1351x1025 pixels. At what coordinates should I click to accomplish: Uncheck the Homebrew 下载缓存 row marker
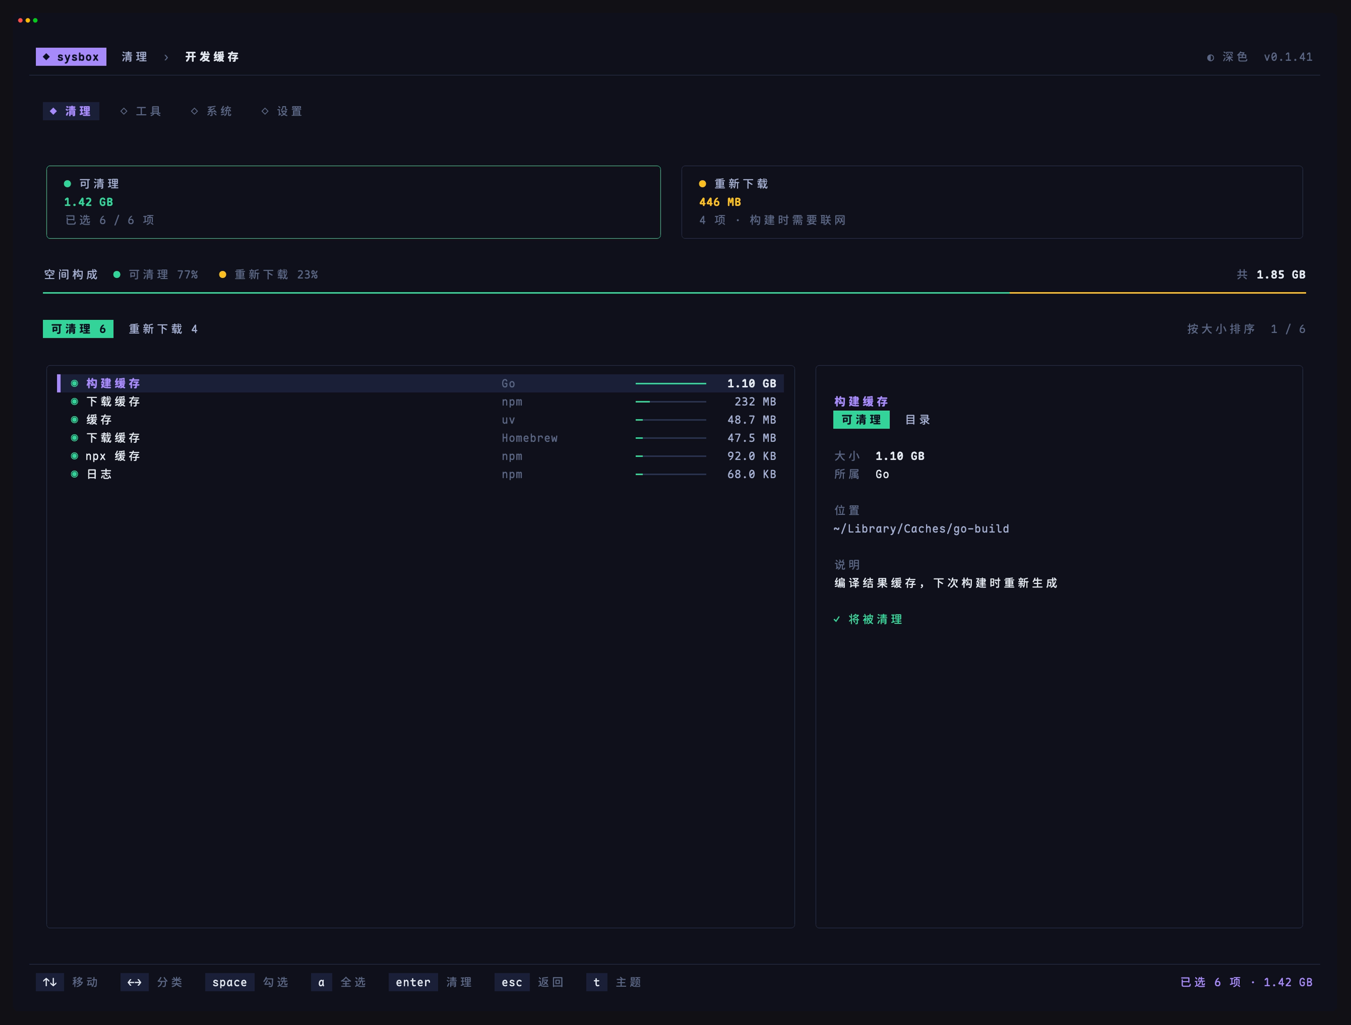75,438
